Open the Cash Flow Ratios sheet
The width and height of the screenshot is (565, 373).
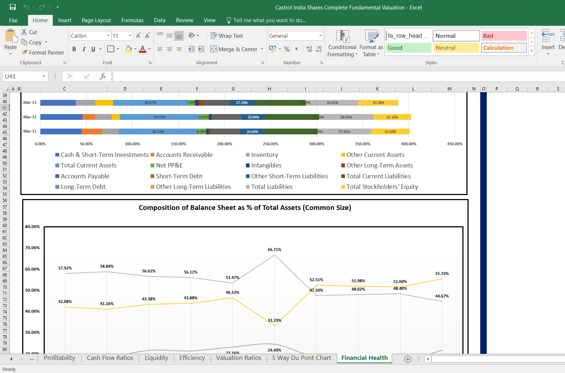point(110,358)
